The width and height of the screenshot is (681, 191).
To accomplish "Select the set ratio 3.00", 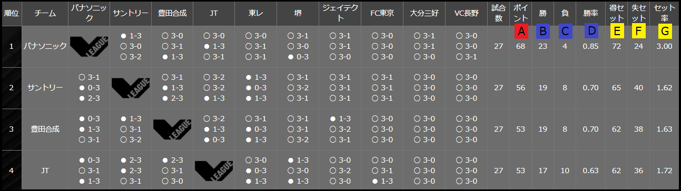I will [665, 46].
